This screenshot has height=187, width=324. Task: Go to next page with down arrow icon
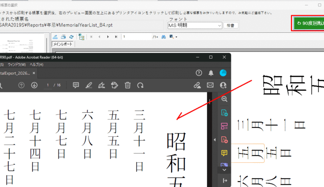pyautogui.click(x=34, y=85)
